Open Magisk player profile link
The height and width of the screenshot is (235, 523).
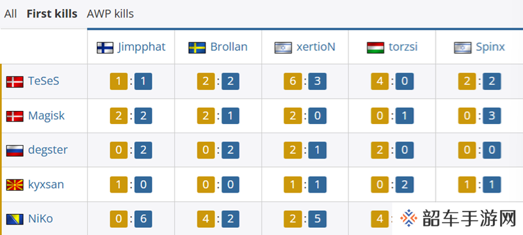(x=46, y=116)
